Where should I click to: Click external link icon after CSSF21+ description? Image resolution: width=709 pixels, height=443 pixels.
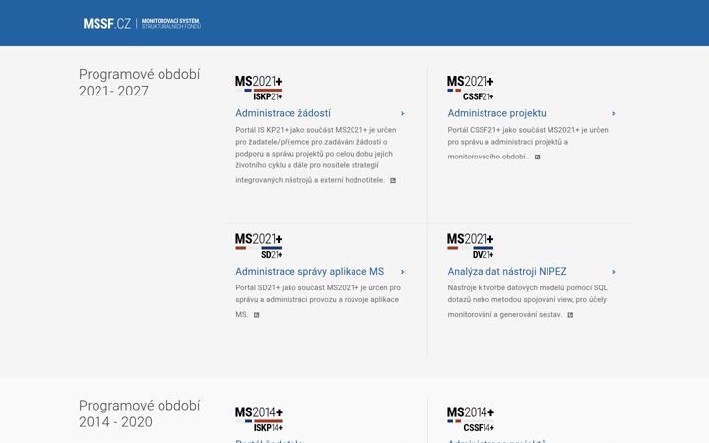(x=538, y=157)
